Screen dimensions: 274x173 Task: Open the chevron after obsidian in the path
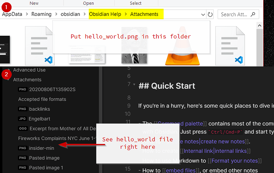click(x=85, y=14)
